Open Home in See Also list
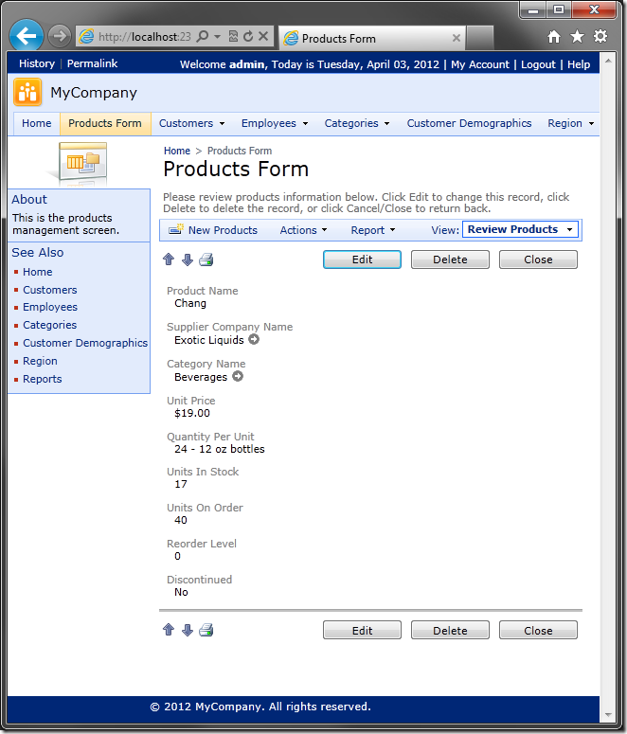627x734 pixels. click(x=38, y=272)
